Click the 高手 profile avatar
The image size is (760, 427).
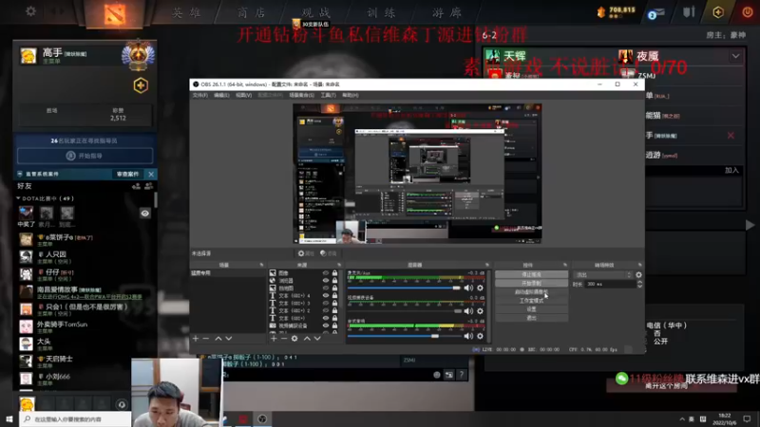click(28, 56)
